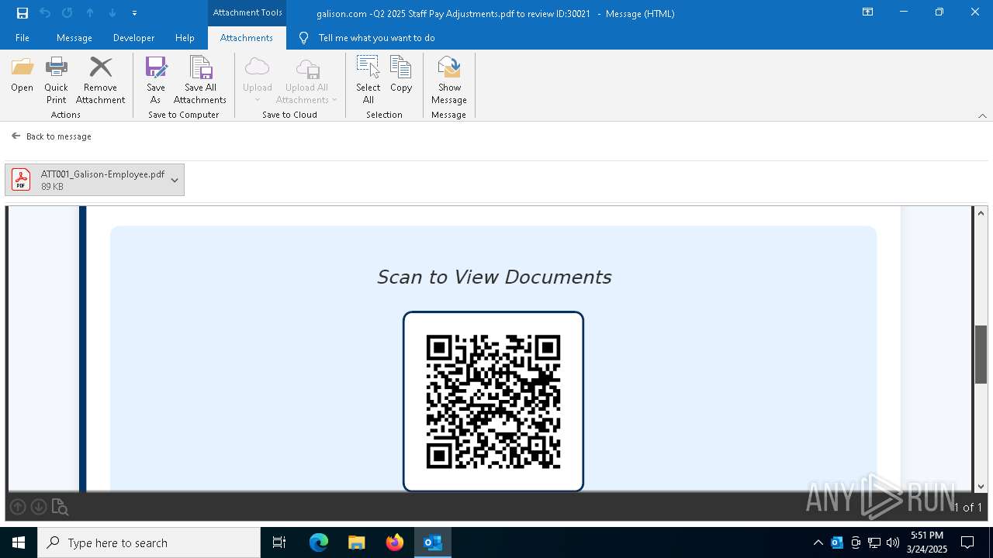This screenshot has height=558, width=993.
Task: Launch Firefox from the taskbar
Action: point(395,542)
